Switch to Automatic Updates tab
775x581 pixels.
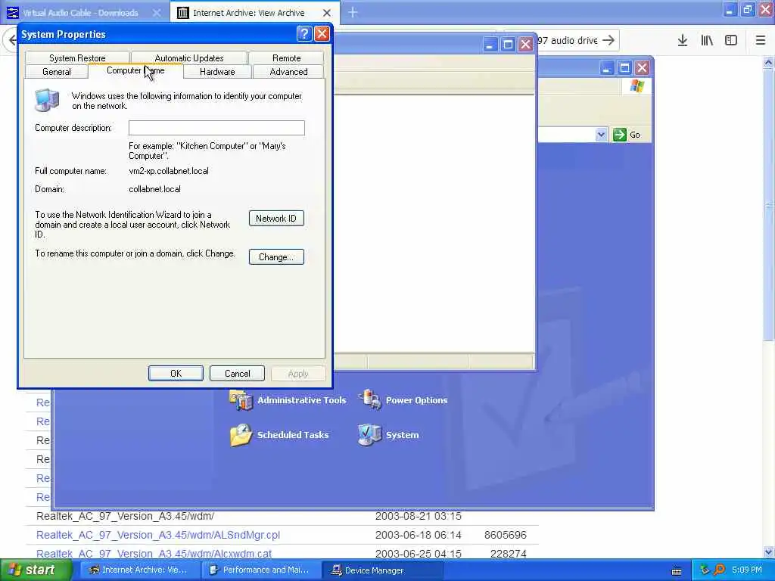[x=188, y=57]
